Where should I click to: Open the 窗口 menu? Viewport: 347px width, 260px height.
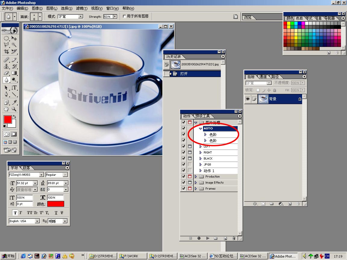pyautogui.click(x=112, y=8)
